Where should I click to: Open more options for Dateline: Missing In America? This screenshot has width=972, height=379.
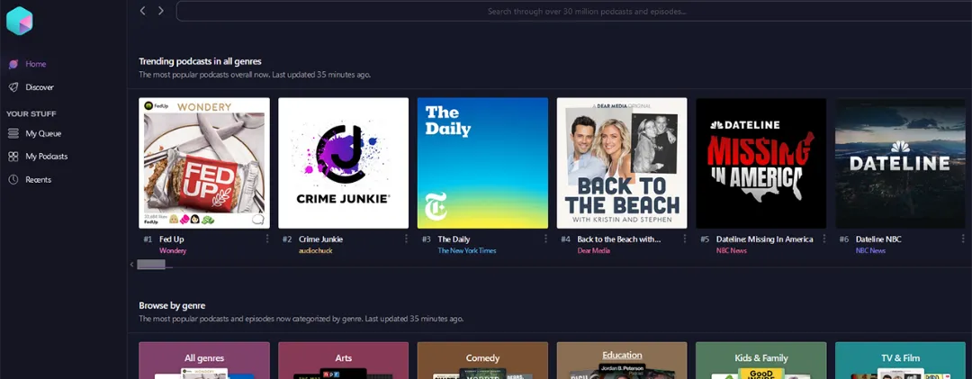click(824, 239)
